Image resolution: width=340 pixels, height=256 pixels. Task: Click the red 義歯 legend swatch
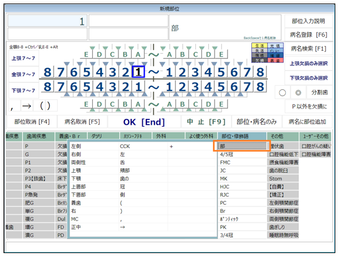pos(275,60)
